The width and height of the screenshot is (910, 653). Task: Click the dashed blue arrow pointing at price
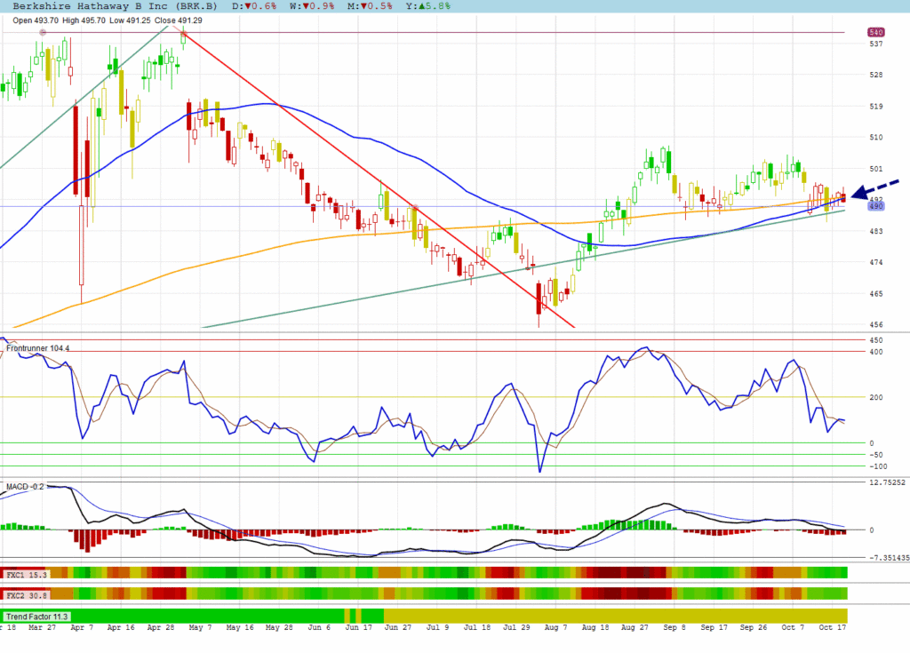point(875,189)
